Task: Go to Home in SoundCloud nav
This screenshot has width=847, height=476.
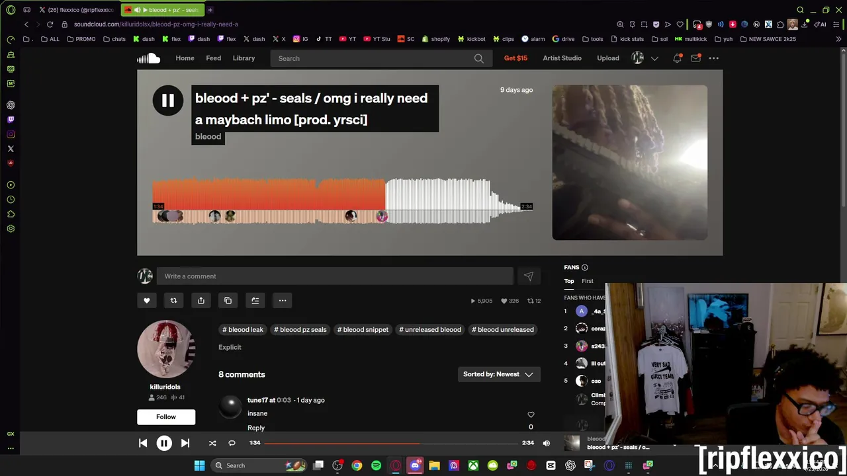Action: tap(185, 58)
